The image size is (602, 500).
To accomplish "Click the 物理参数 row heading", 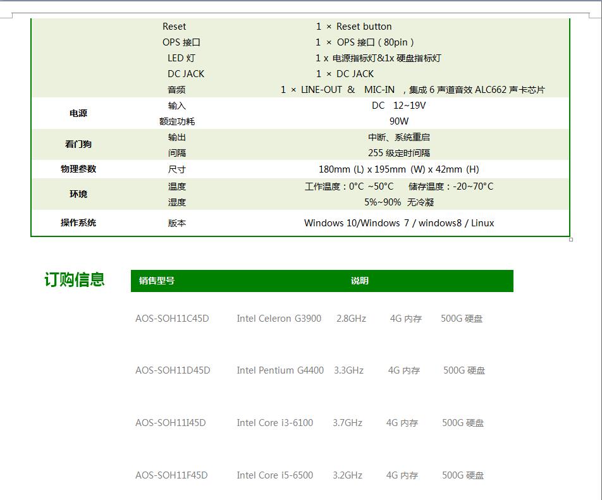I will (x=78, y=169).
